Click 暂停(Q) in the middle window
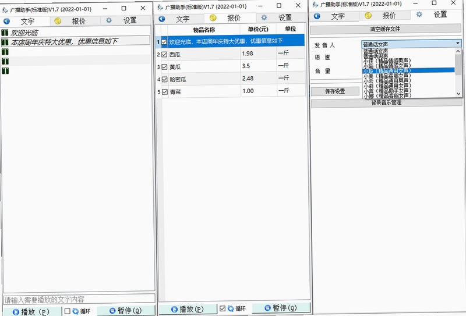This screenshot has width=466, height=316. (281, 308)
